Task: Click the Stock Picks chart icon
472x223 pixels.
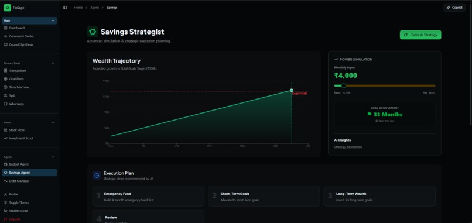Action: (x=5, y=130)
